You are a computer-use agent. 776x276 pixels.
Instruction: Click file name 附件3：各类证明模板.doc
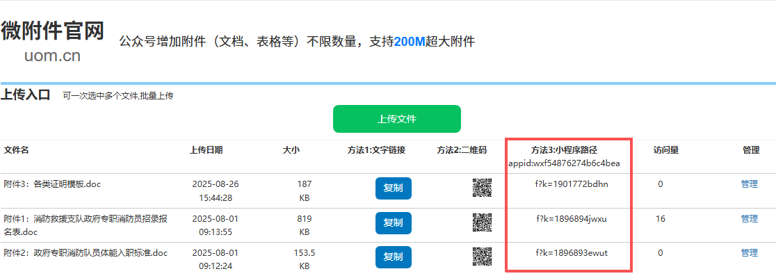coord(52,184)
